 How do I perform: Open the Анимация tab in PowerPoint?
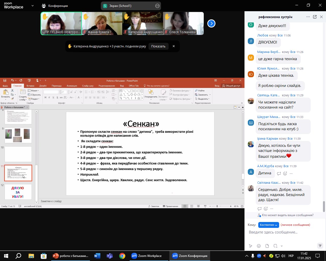click(72, 86)
